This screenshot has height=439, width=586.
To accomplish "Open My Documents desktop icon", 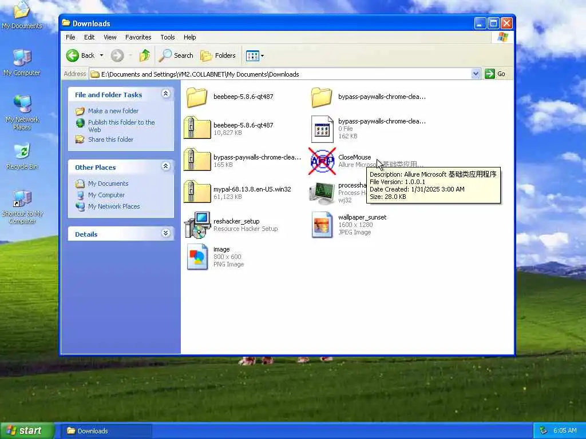I will (x=22, y=15).
